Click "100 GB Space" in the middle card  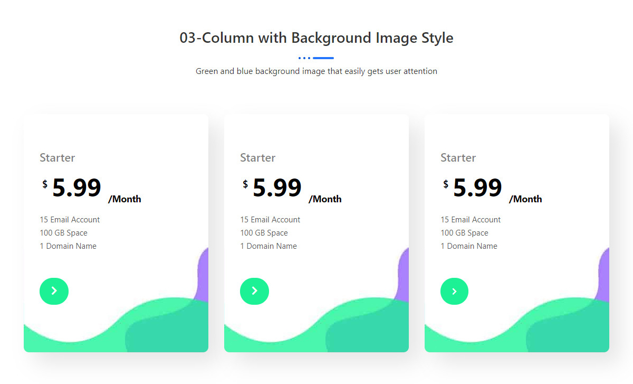(x=264, y=233)
